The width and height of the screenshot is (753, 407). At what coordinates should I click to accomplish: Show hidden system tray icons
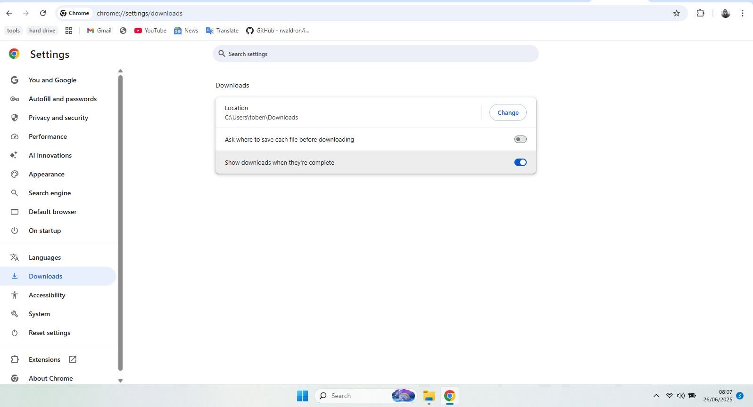click(x=656, y=396)
